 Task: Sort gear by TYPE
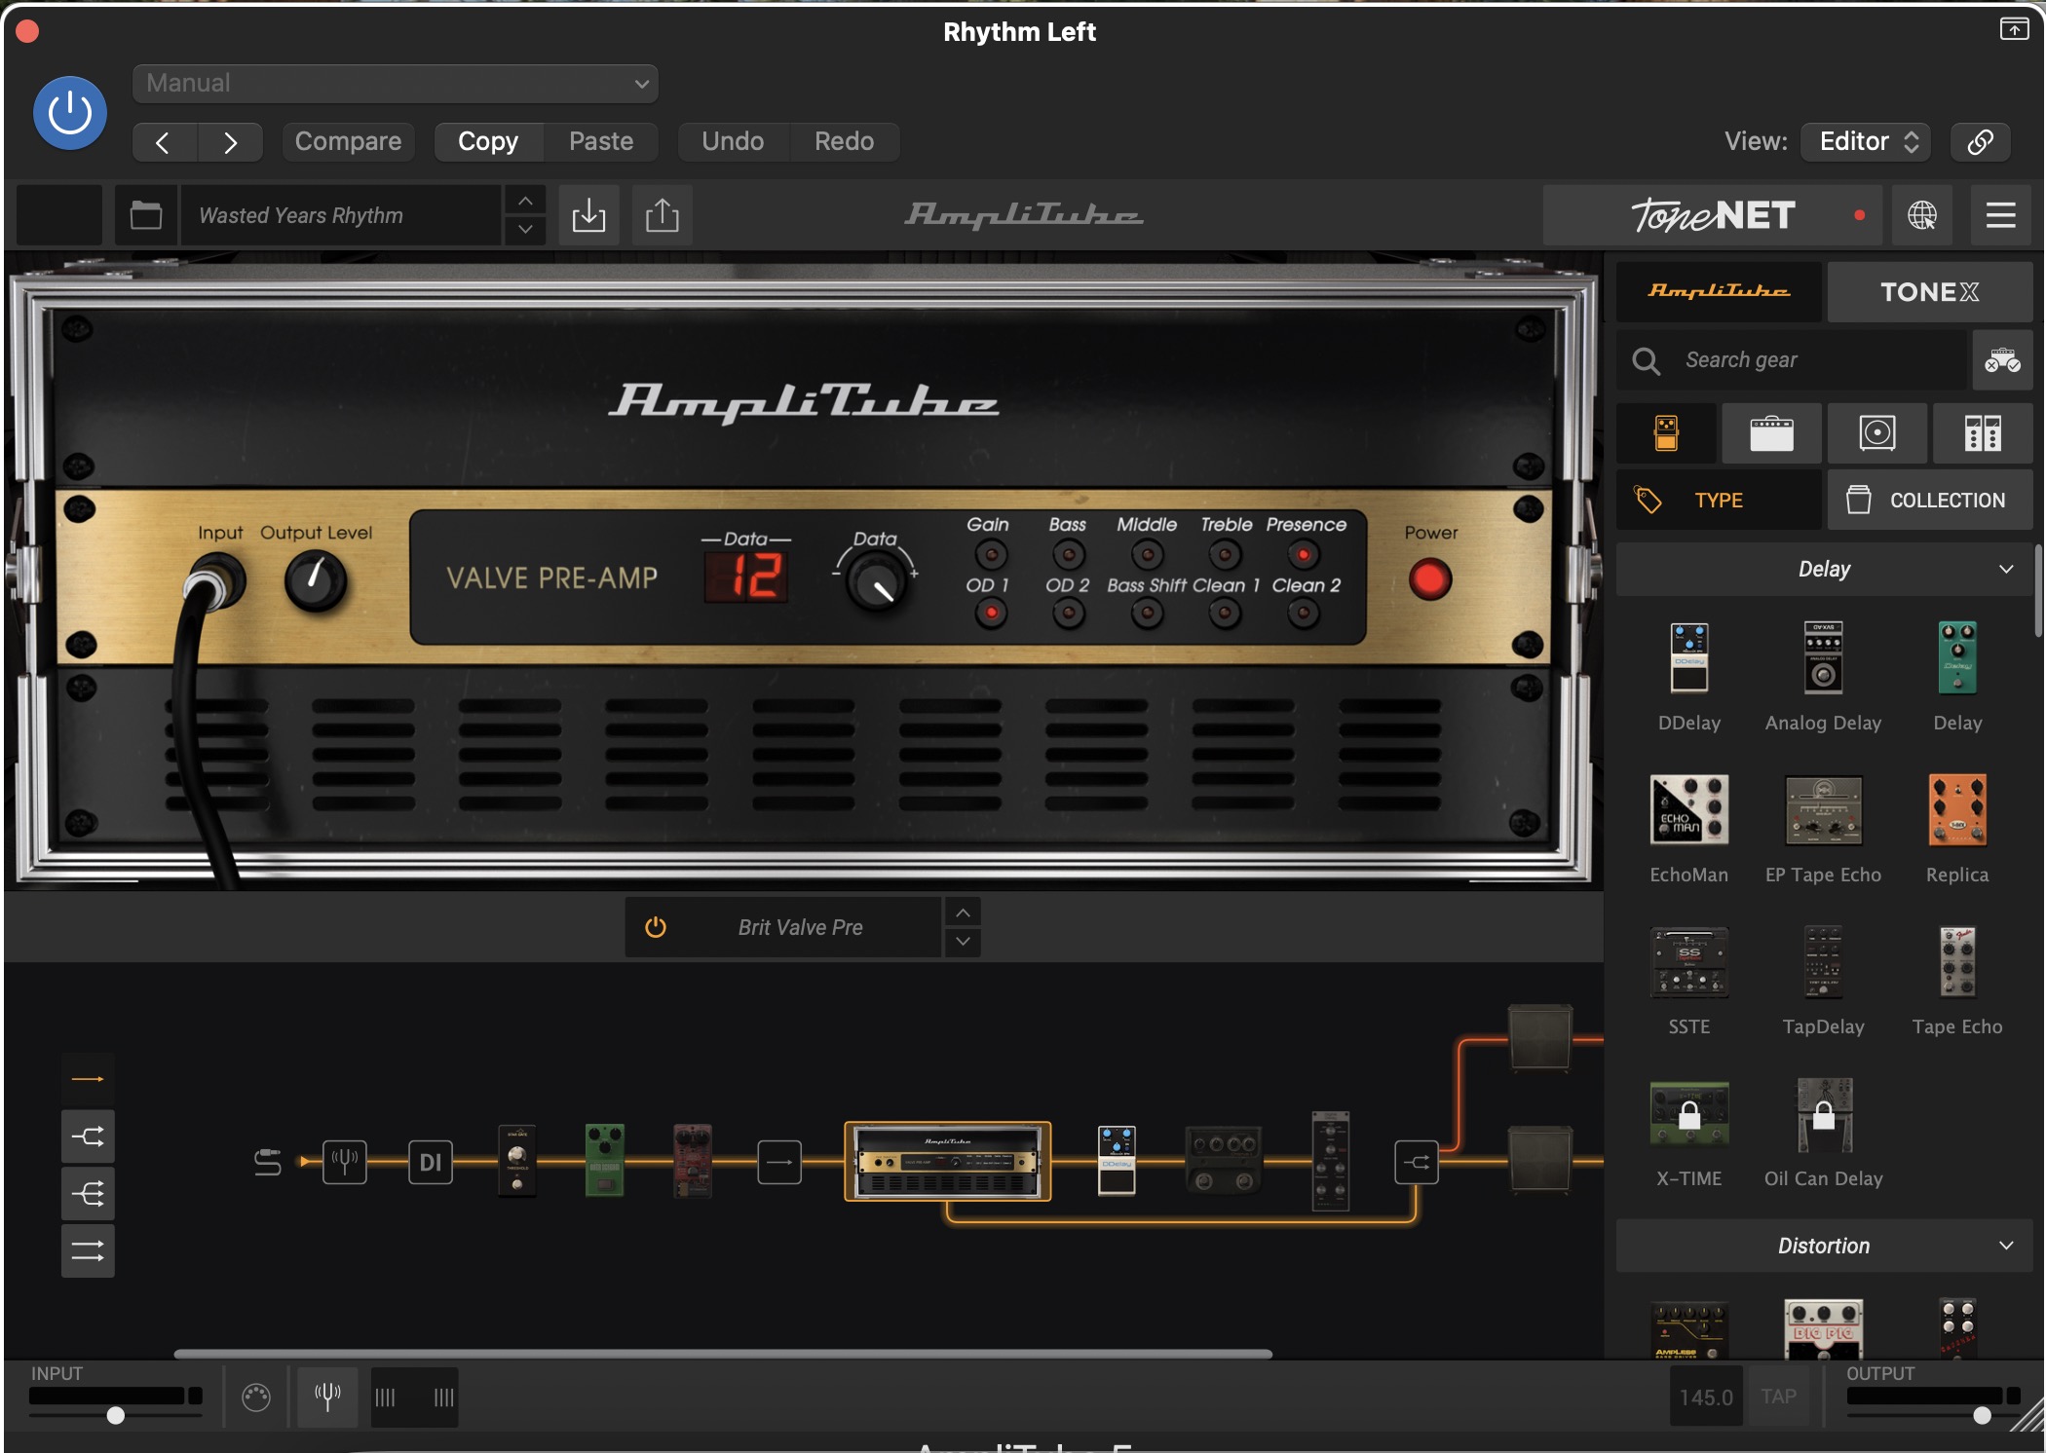pos(1720,501)
